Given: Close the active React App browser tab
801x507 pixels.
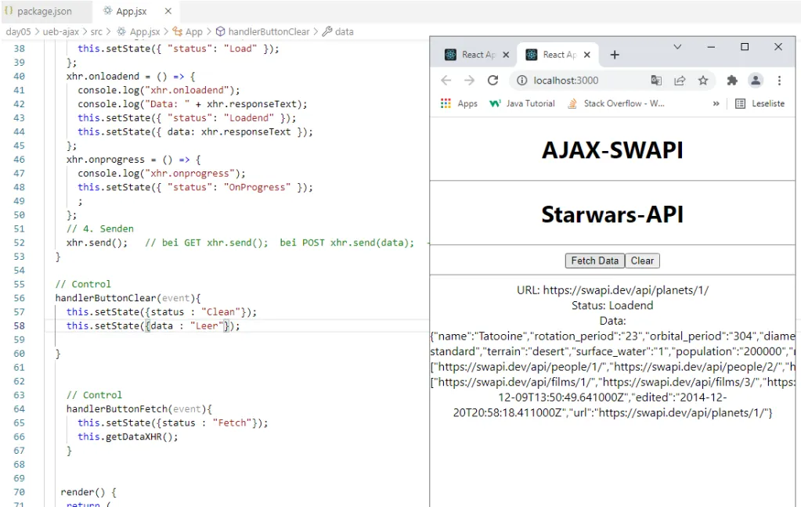Looking at the screenshot, I should 587,55.
